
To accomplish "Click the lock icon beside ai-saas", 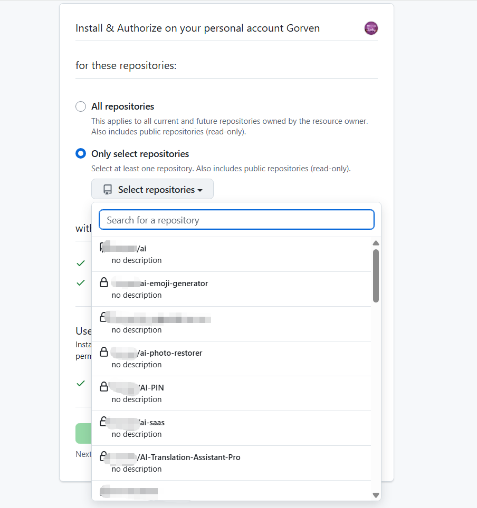I will 104,422.
